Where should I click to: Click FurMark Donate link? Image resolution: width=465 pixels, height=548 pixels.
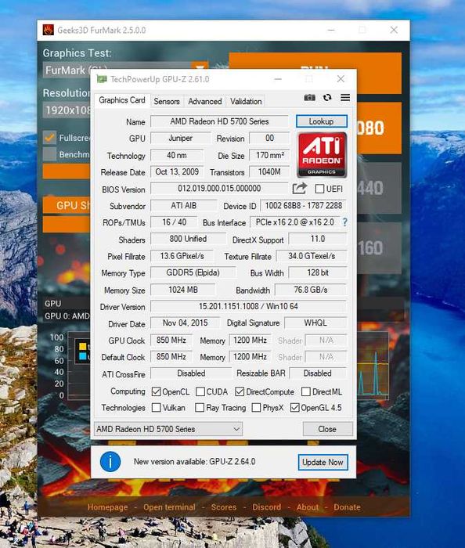coord(347,507)
